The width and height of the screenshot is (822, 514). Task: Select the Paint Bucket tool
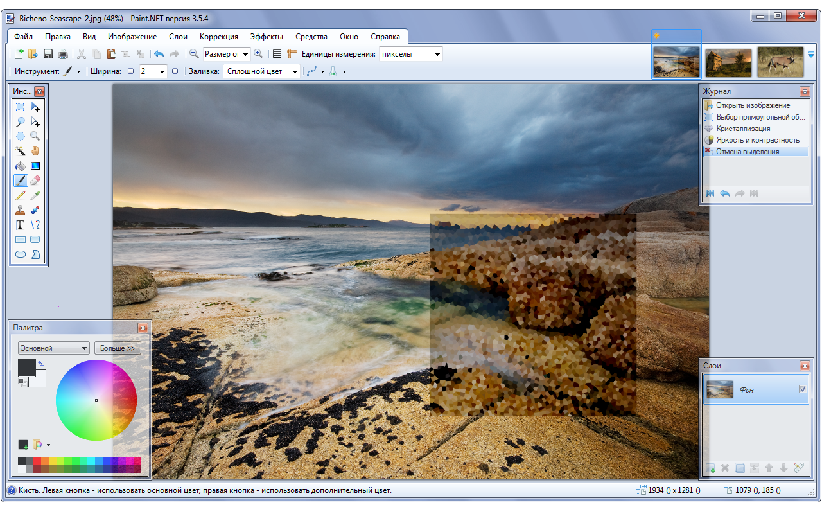21,165
